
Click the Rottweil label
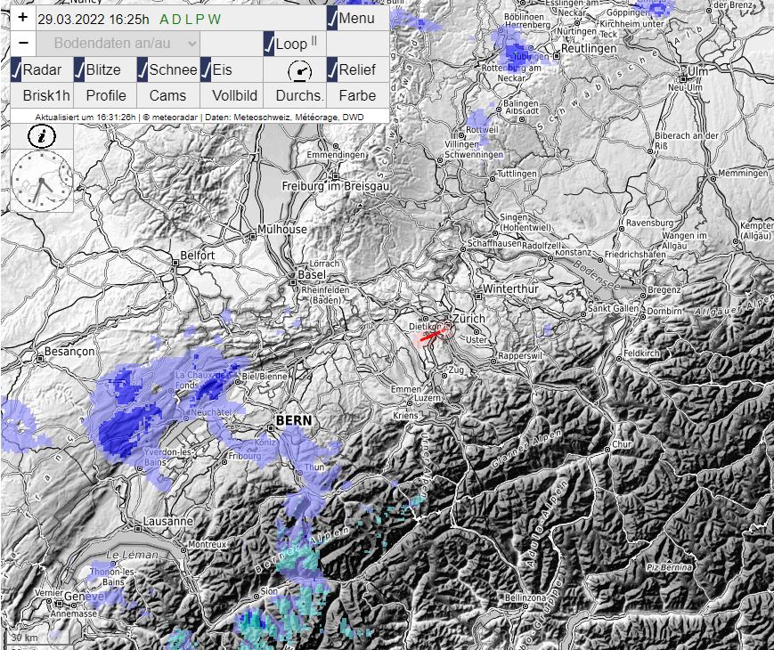point(482,130)
